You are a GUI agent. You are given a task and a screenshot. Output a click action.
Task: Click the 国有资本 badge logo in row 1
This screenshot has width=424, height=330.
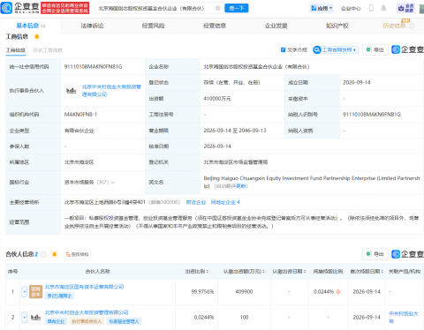pyautogui.click(x=35, y=292)
